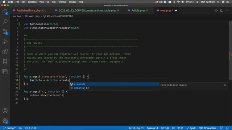Viewport: 232px width, 130px height.
Task: Click line number 17 in gutter
Action: pyautogui.click(x=17, y=77)
